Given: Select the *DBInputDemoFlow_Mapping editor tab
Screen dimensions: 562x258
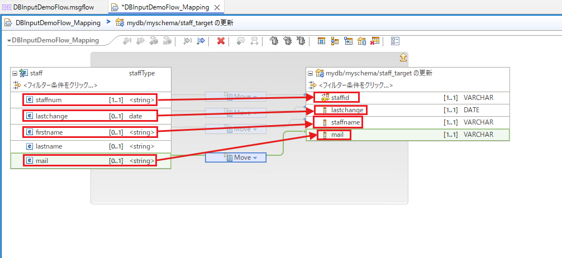Looking at the screenshot, I should coord(165,7).
